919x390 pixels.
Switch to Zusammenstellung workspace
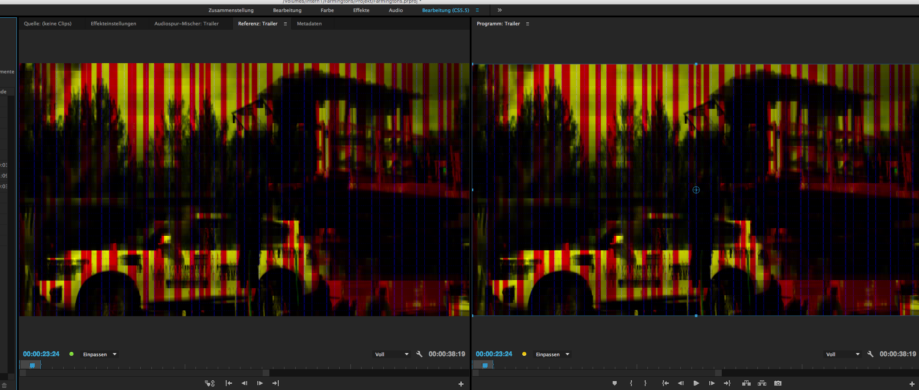pyautogui.click(x=231, y=10)
